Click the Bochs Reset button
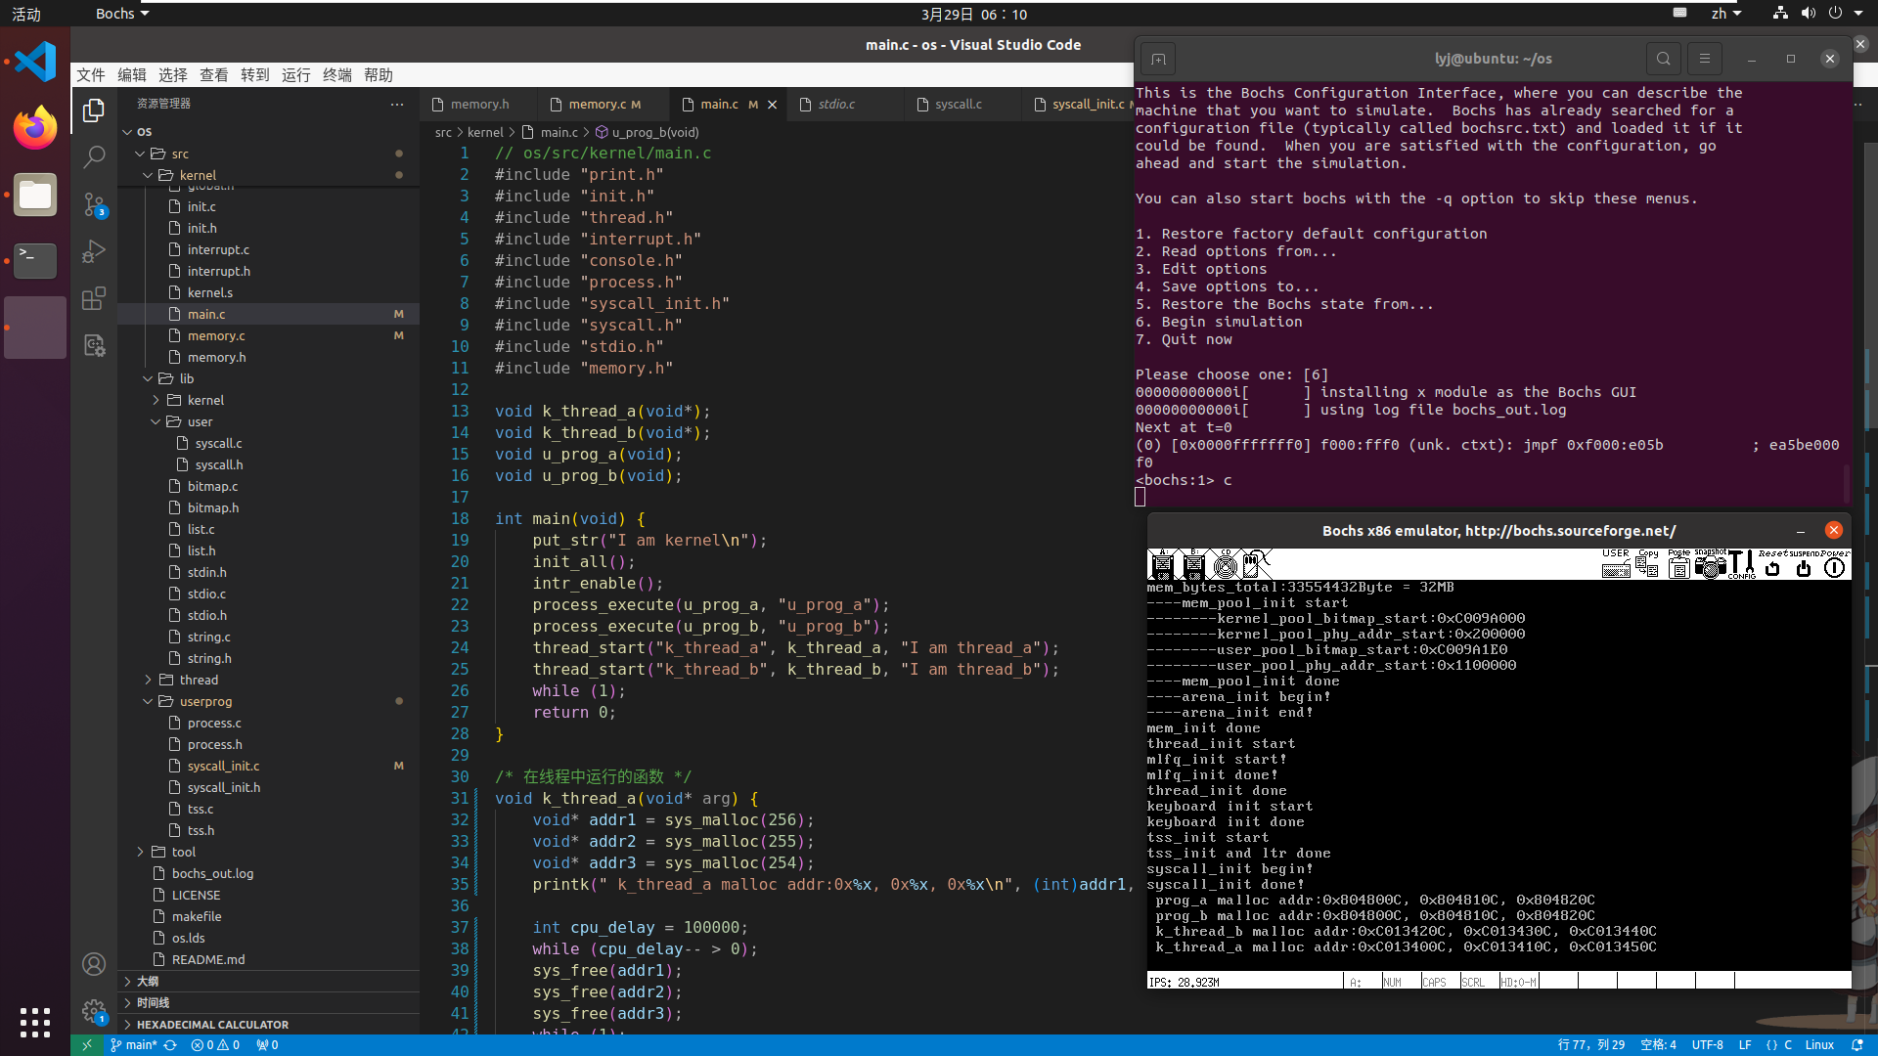Viewport: 1878px width, 1056px height. point(1772,564)
